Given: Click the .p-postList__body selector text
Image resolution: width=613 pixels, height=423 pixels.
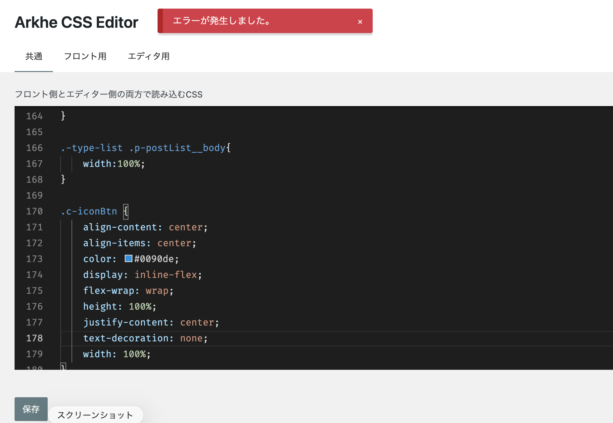Looking at the screenshot, I should 177,148.
